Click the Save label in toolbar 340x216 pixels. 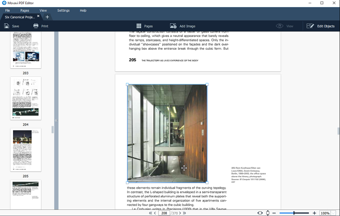tap(15, 26)
